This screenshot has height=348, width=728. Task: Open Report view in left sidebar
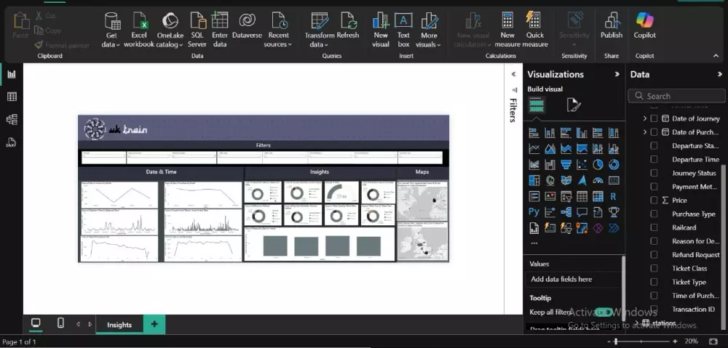(x=12, y=74)
